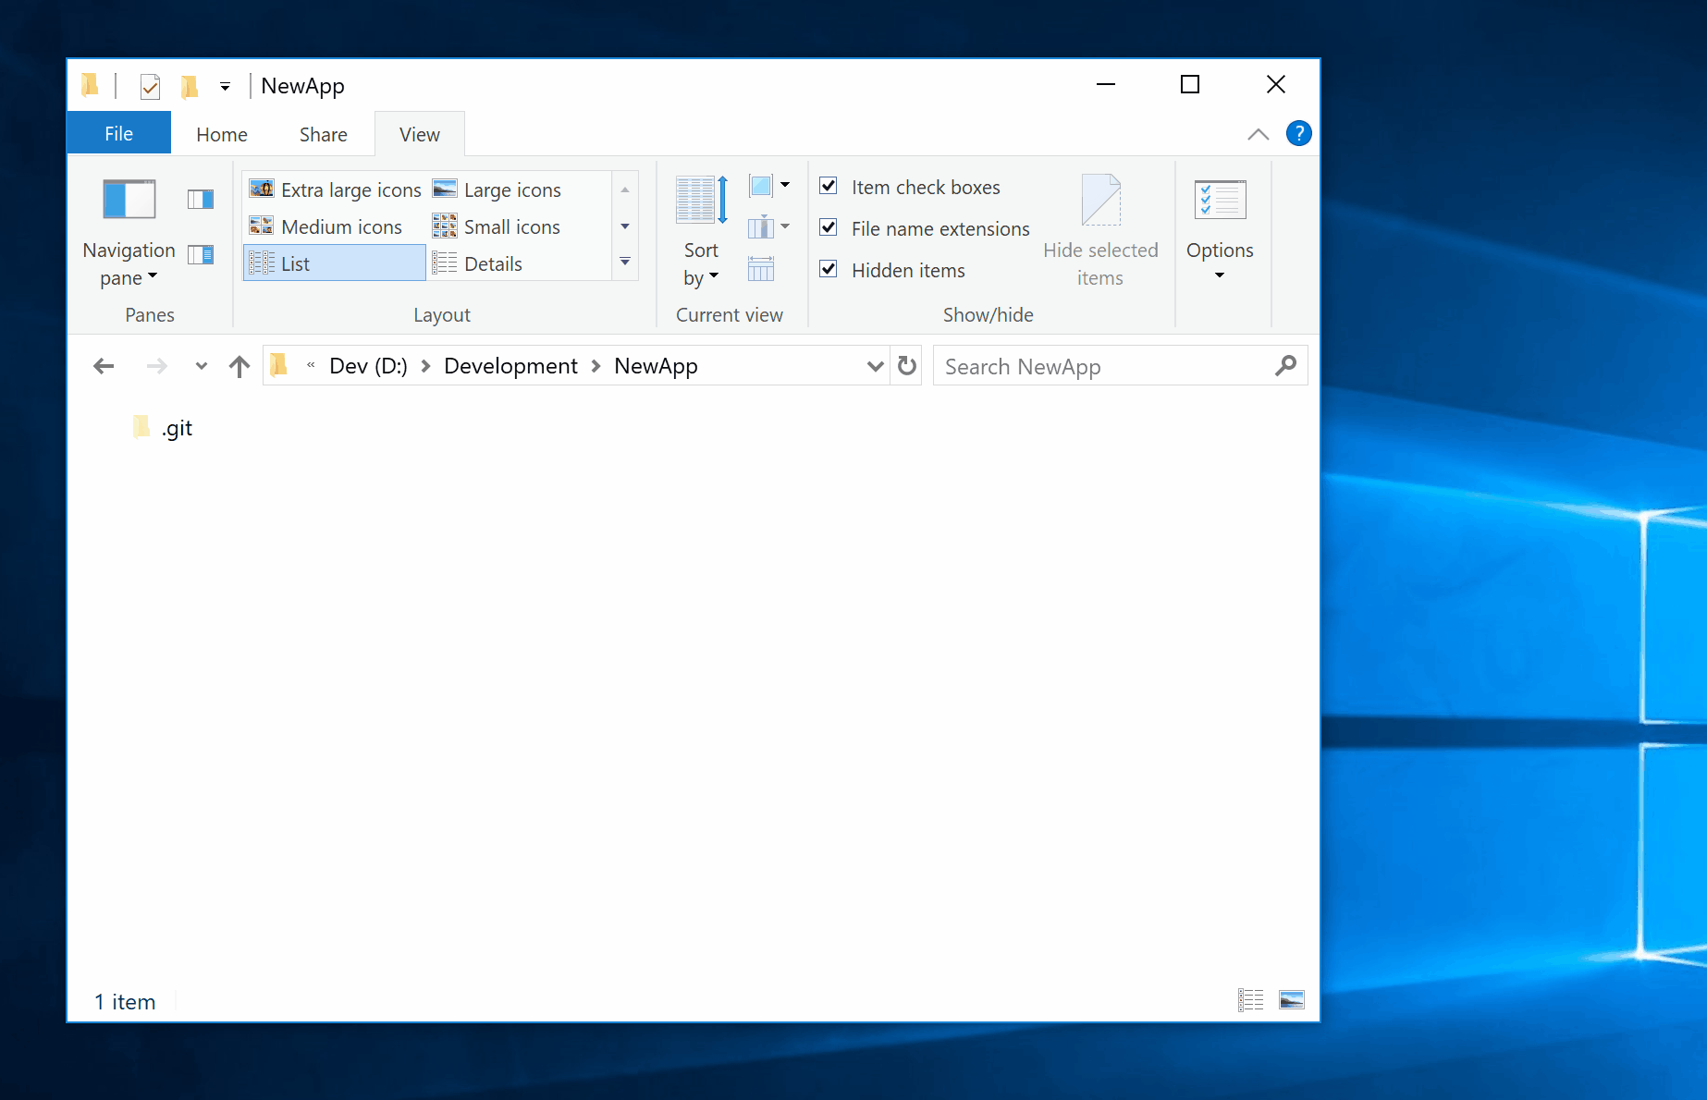
Task: Switch to the Home tab
Action: (222, 135)
